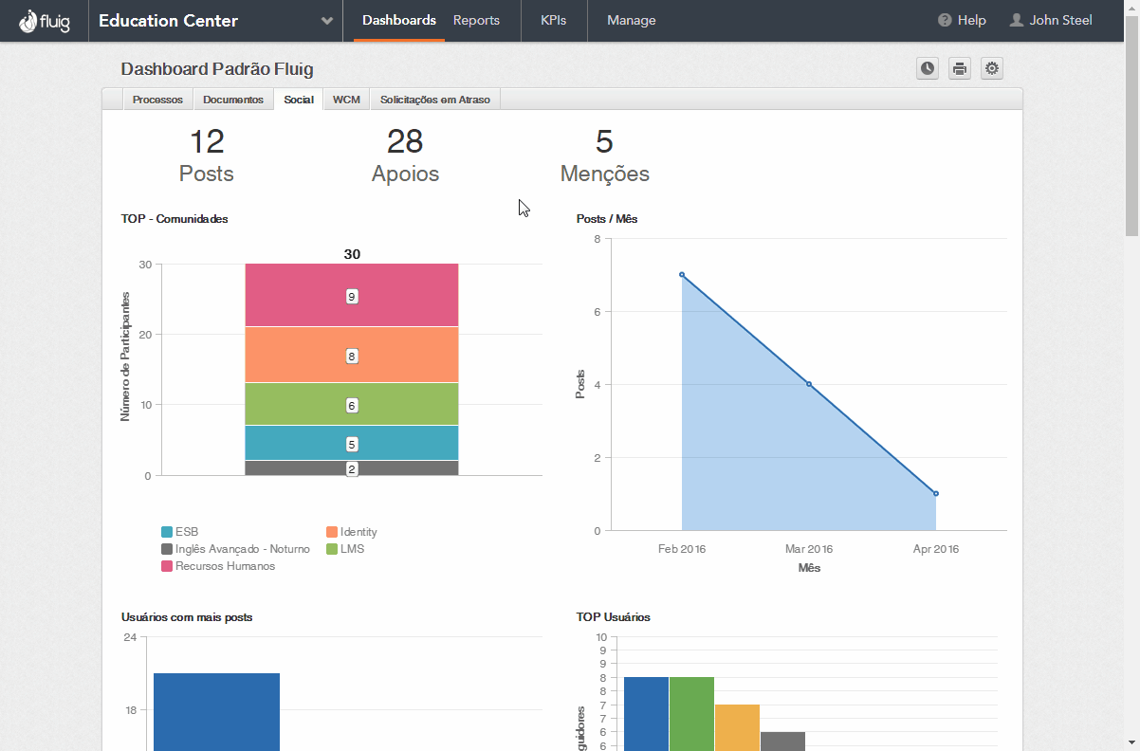Image resolution: width=1140 pixels, height=751 pixels.
Task: Open the Solicitações em Atraso tab
Action: (435, 100)
